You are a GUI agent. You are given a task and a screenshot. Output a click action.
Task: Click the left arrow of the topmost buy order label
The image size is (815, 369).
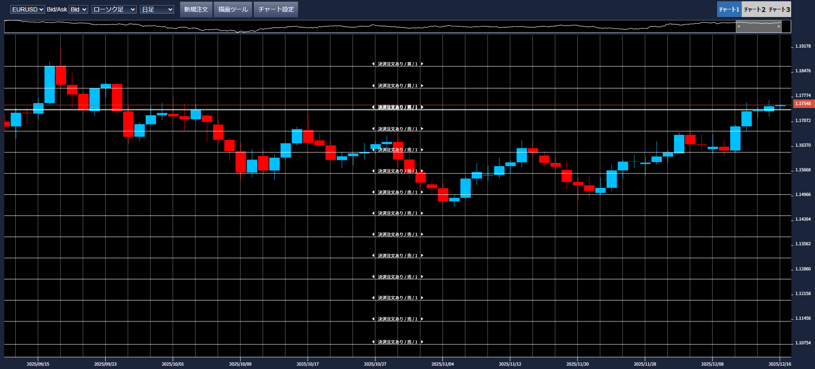click(x=373, y=64)
